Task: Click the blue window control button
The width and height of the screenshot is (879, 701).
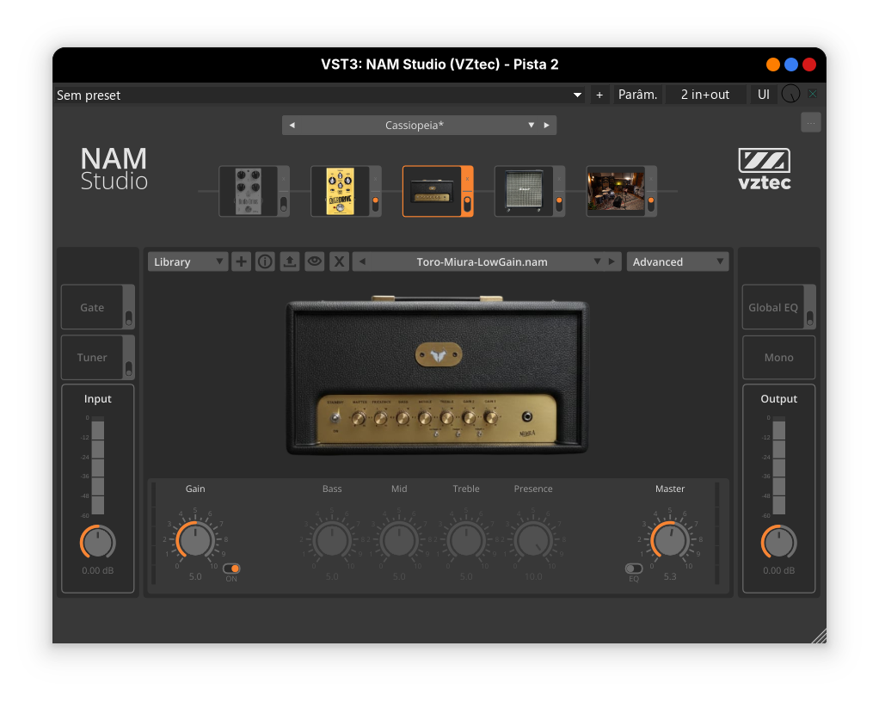Action: [791, 65]
